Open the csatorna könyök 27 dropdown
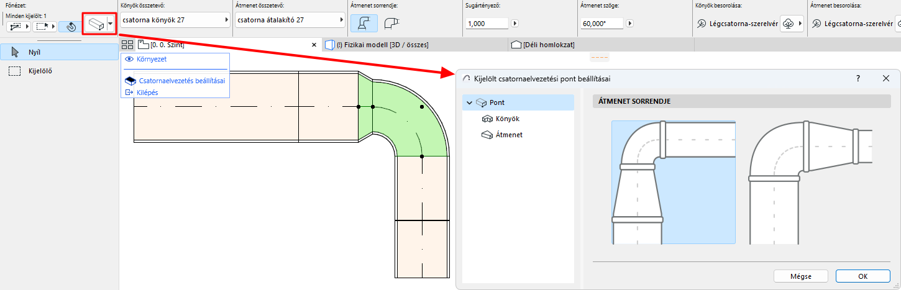 click(174, 20)
